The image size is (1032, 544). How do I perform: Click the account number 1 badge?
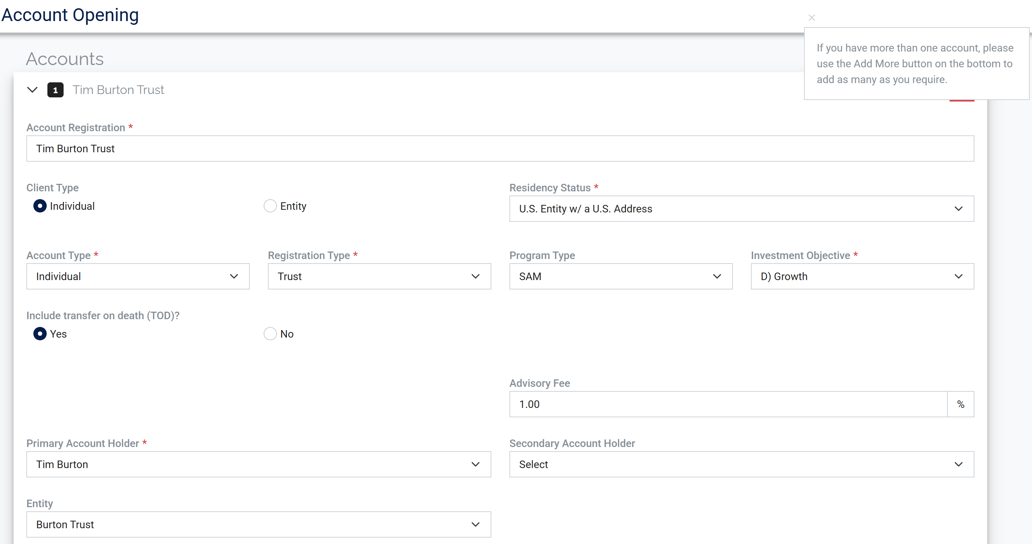55,90
